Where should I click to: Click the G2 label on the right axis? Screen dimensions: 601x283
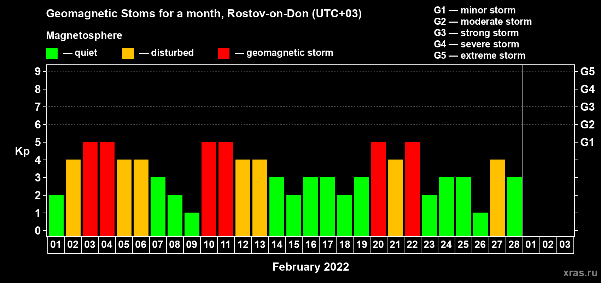[588, 125]
